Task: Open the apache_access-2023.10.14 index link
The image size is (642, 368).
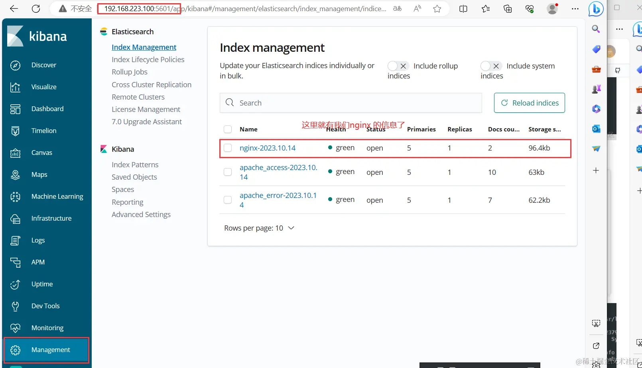Action: (x=279, y=172)
